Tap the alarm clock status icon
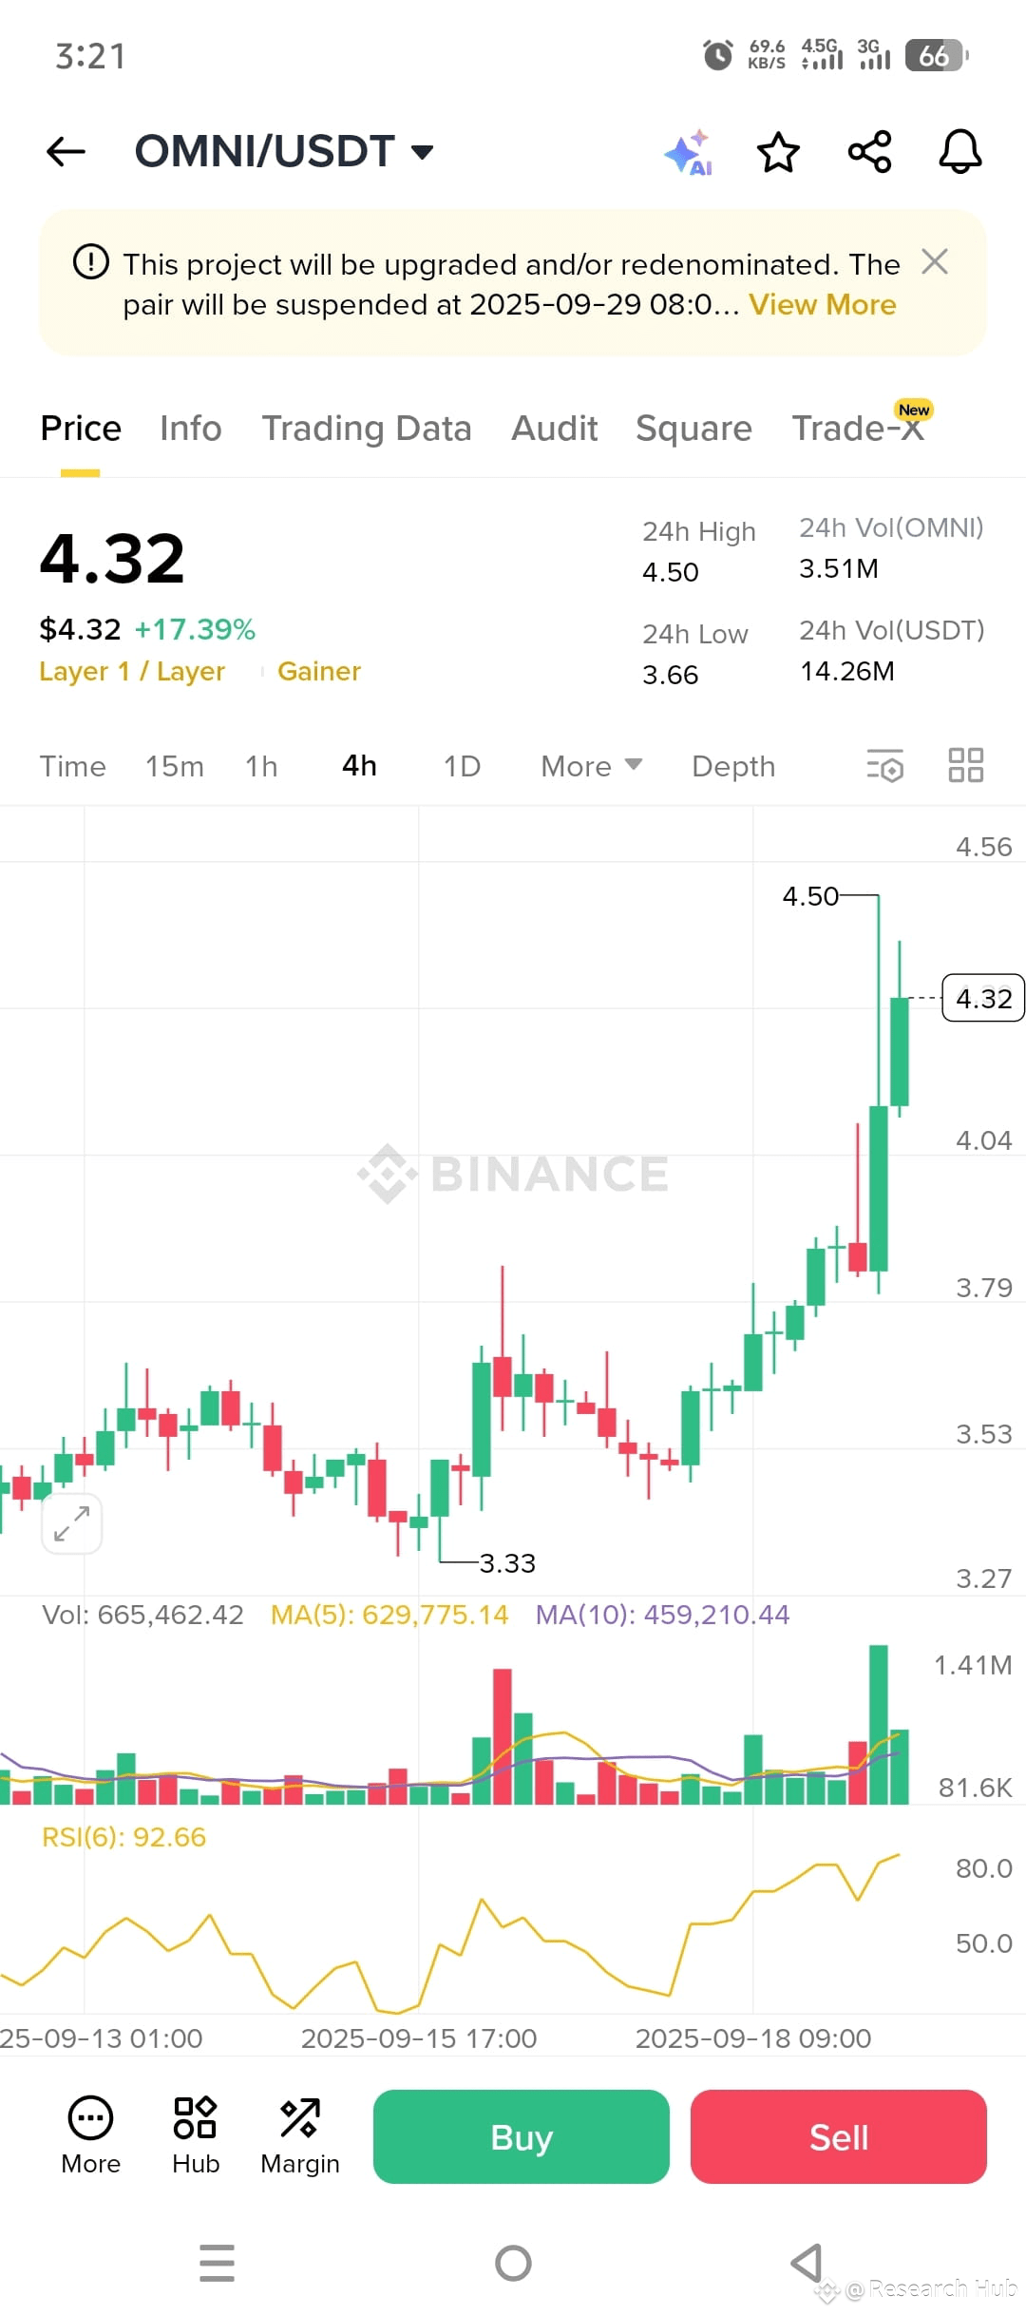The width and height of the screenshot is (1026, 2315). 717,55
